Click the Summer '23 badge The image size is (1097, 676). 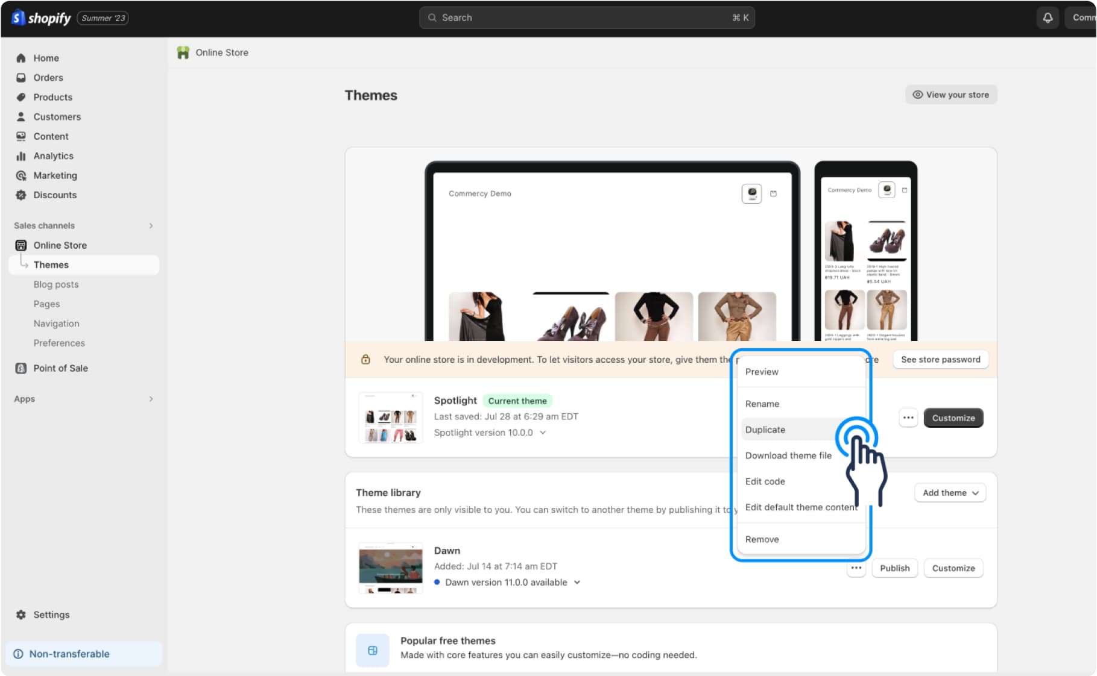pos(103,18)
